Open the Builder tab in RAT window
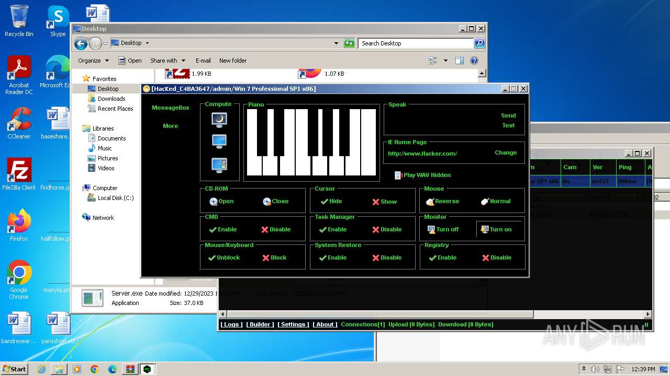 click(260, 324)
